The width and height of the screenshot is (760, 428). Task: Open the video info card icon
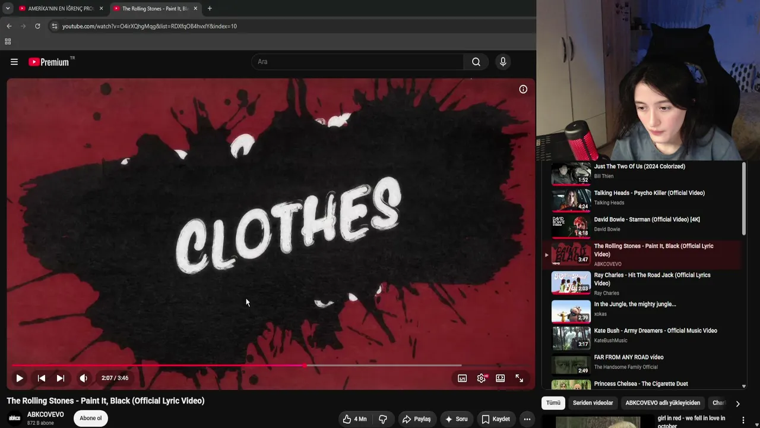tap(523, 89)
